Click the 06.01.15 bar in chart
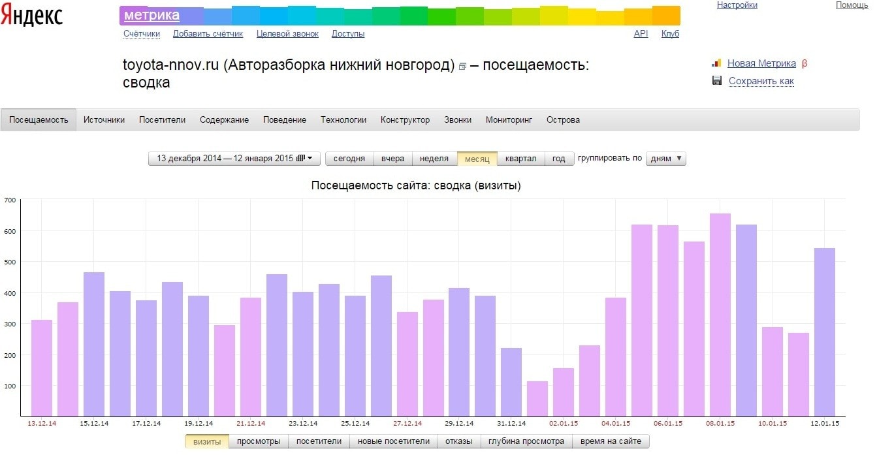The width and height of the screenshot is (877, 455). click(668, 321)
